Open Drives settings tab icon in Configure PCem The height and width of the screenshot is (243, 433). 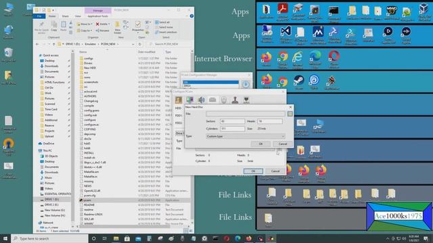212,100
